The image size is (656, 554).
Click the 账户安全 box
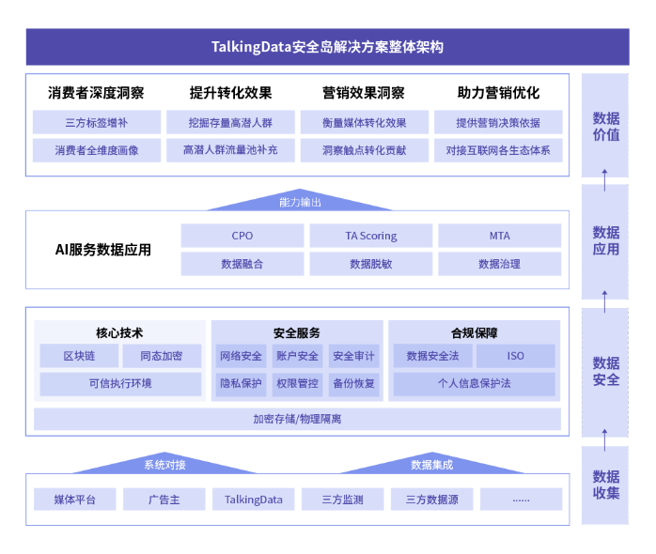coord(298,356)
